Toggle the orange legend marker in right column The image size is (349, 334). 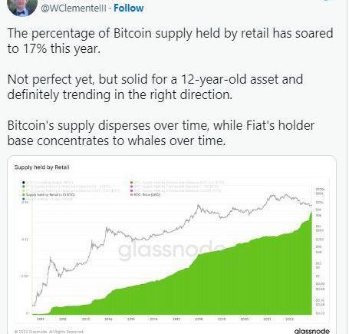132,183
